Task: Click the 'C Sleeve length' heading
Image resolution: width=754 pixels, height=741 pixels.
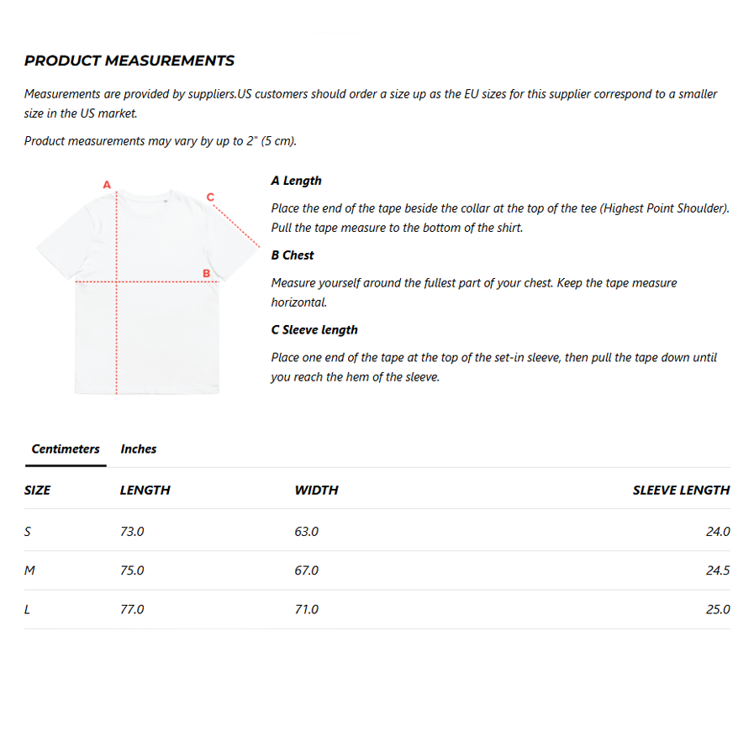Action: [x=314, y=330]
